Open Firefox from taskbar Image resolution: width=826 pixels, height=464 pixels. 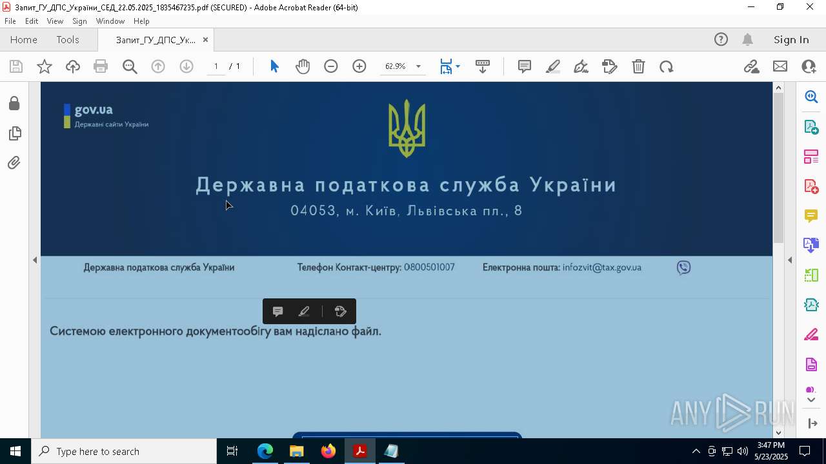328,451
